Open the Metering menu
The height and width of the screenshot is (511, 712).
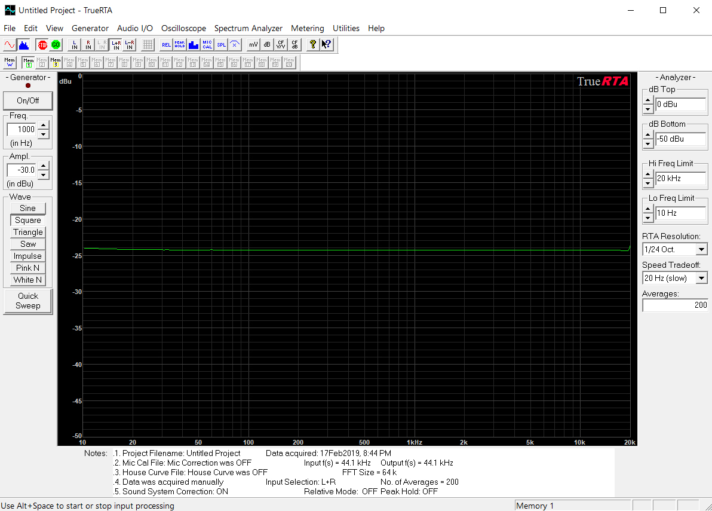[x=308, y=28]
